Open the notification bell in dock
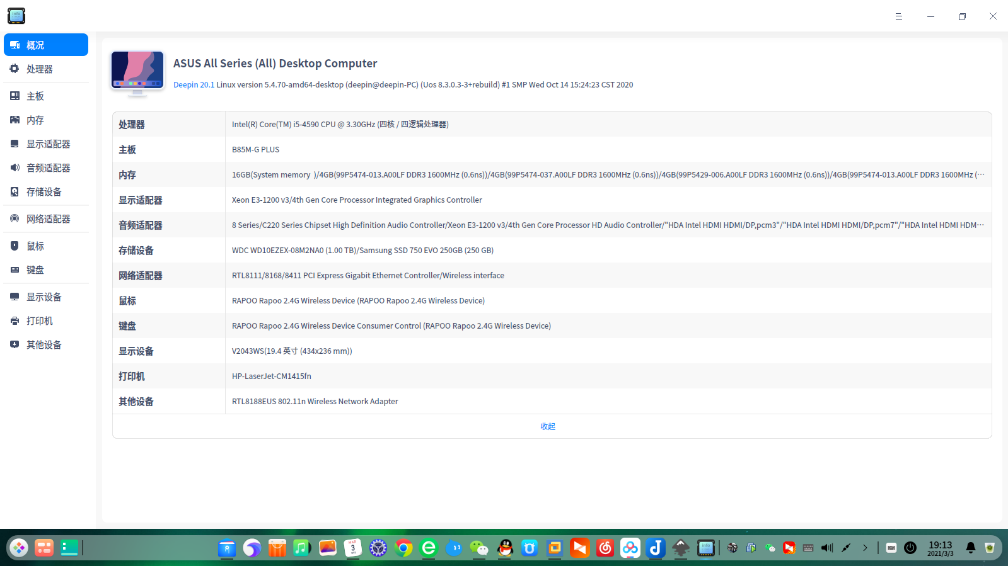1008x566 pixels. [971, 548]
